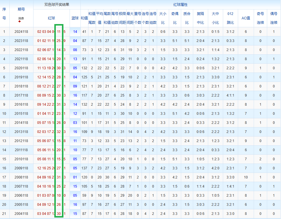Screen dimensions: 281x219
Task: Click the 连号组数 column header
Action: click(x=153, y=18)
